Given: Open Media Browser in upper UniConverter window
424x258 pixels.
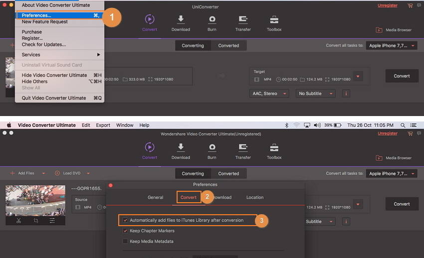Looking at the screenshot, I should (x=394, y=30).
